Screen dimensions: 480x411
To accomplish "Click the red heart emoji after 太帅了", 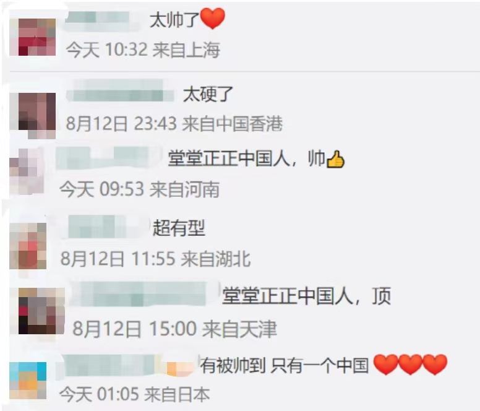I will (x=212, y=19).
